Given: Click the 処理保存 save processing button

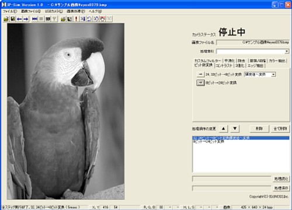Looking at the screenshot, I should [x=281, y=188].
